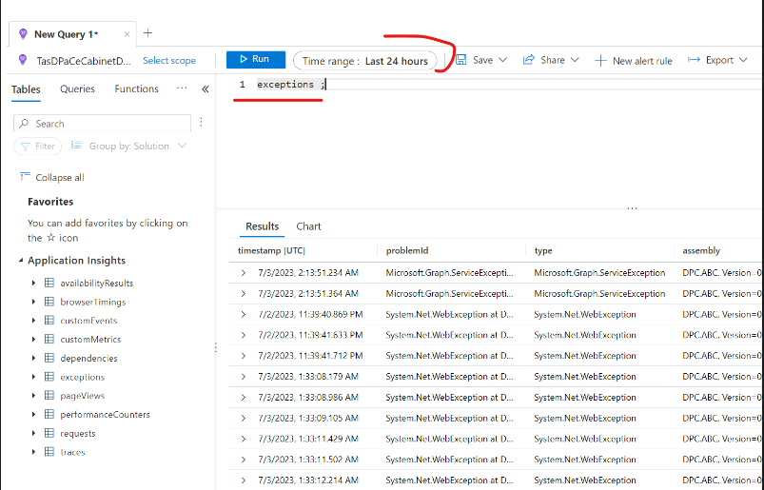This screenshot has width=764, height=490.
Task: Click the Collapse all icon
Action: point(26,177)
